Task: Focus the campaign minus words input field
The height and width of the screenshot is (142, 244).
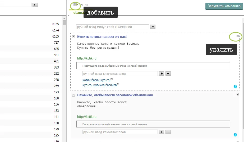Action: coord(113,27)
